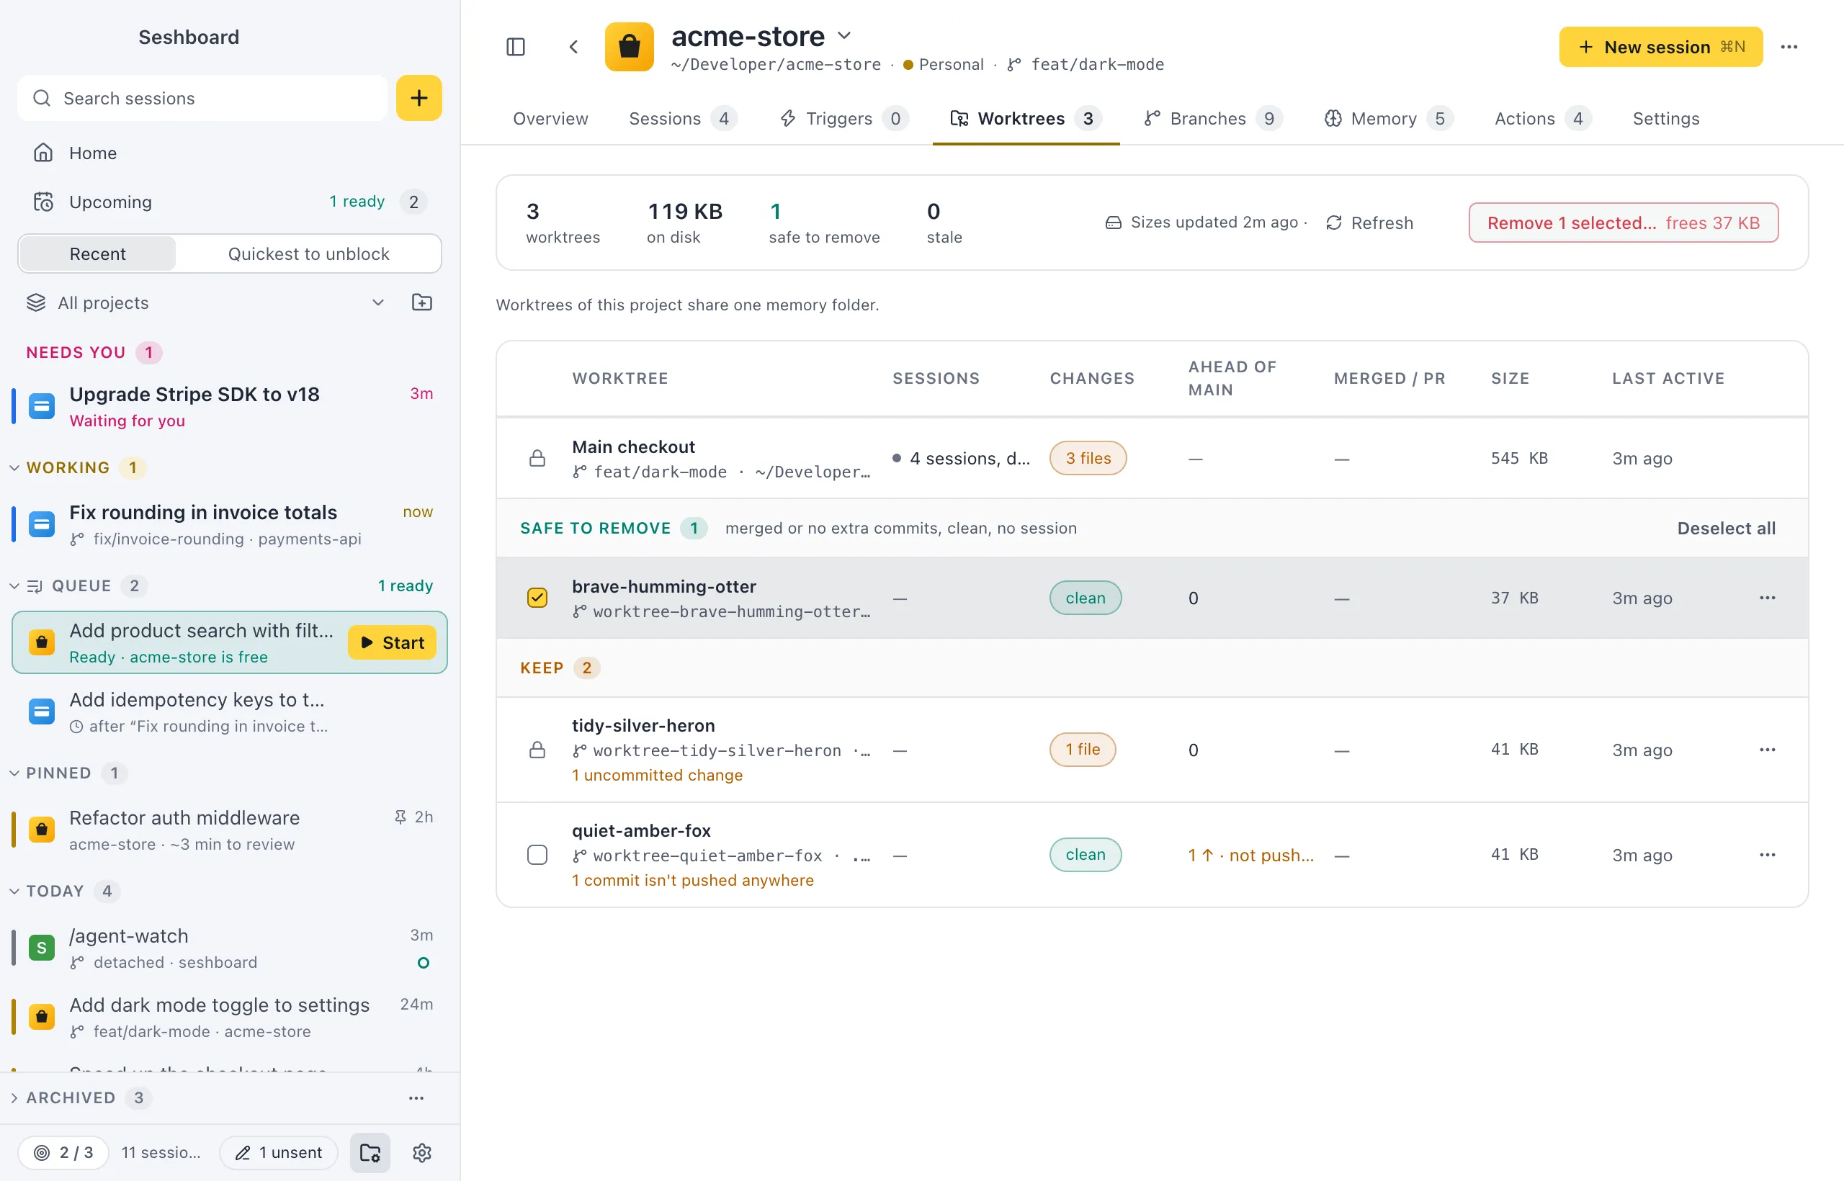The width and height of the screenshot is (1844, 1181).
Task: Click the worktree folder icon in the bottom bar
Action: click(370, 1152)
